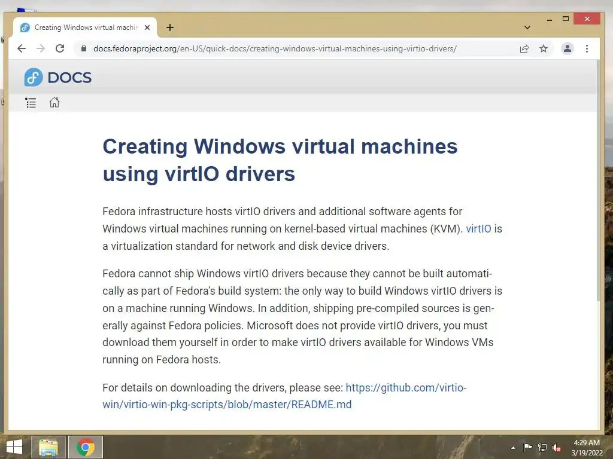Share this page icon in address bar
613x459 pixels.
coord(524,48)
